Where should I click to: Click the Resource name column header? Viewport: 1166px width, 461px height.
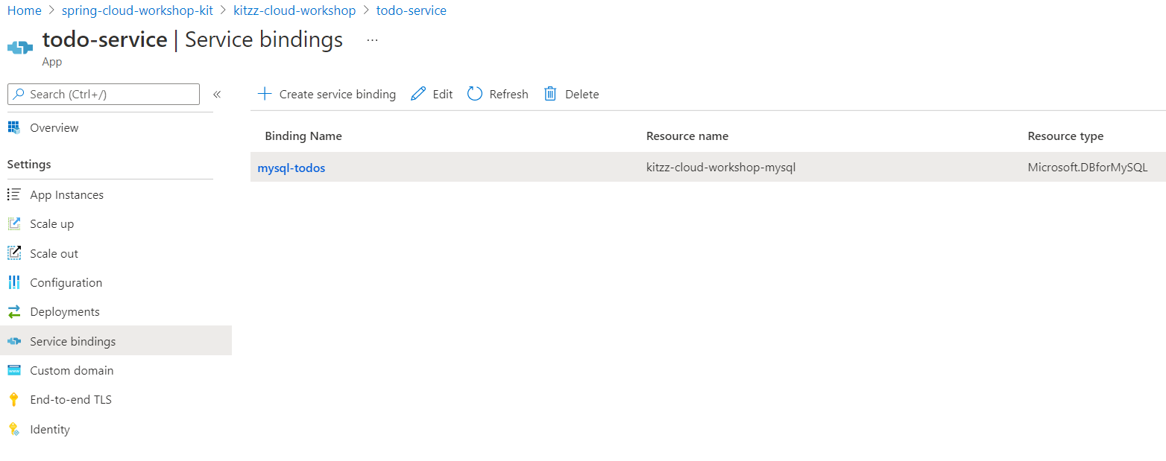pos(687,136)
